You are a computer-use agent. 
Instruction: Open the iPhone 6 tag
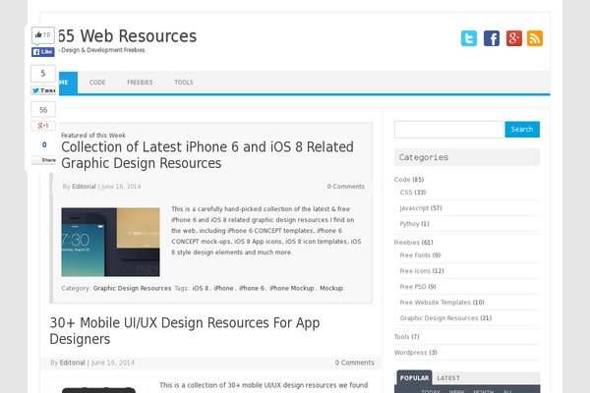252,288
